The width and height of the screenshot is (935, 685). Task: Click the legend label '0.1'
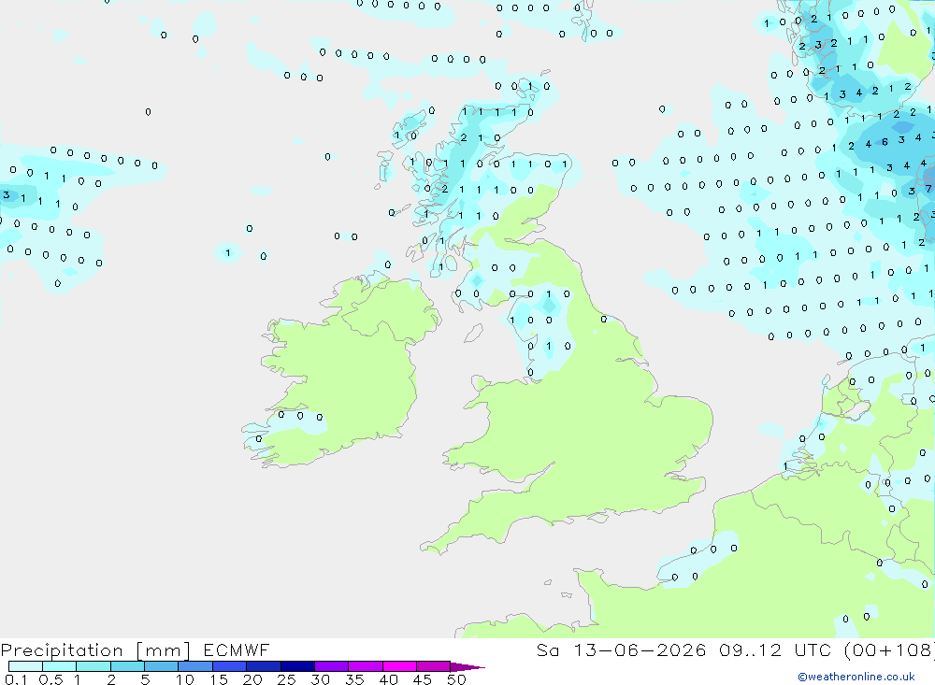tap(16, 679)
